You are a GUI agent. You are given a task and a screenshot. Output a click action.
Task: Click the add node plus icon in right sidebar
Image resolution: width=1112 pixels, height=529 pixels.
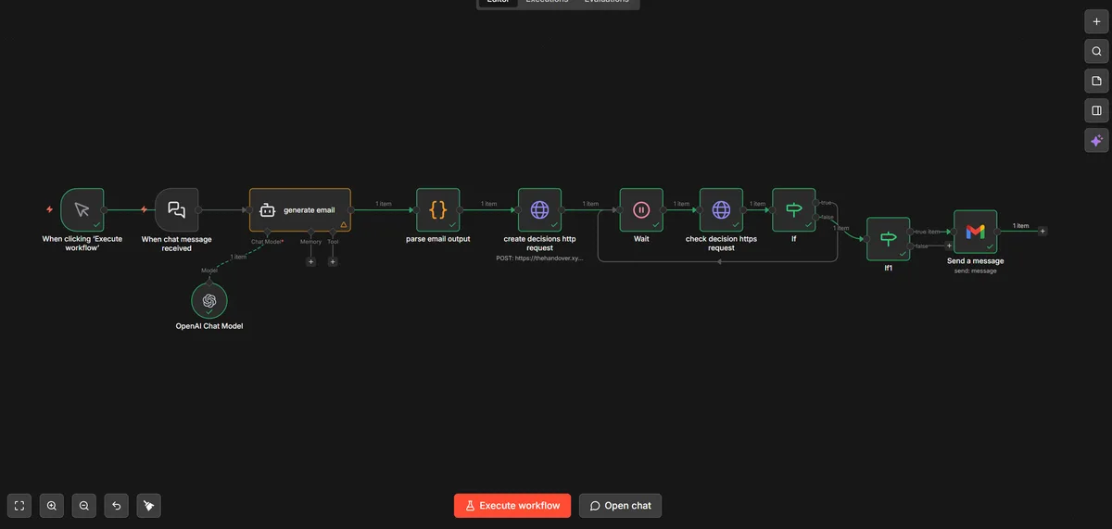(1097, 21)
